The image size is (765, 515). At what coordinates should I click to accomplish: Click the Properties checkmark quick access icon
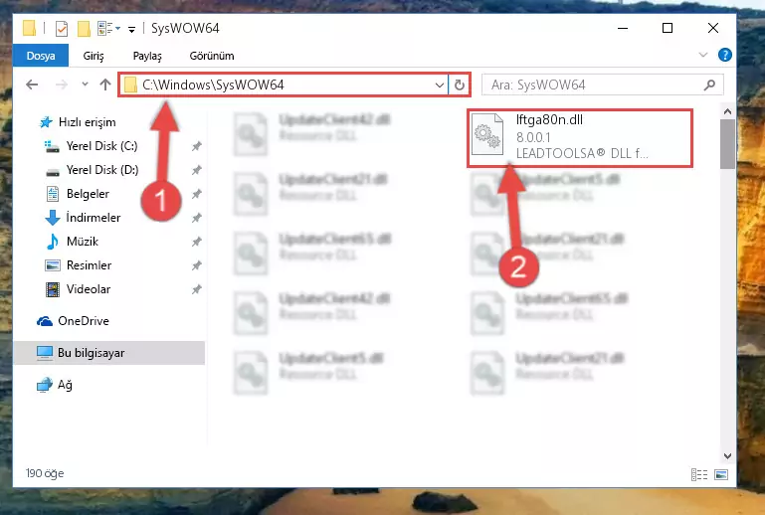(x=62, y=29)
